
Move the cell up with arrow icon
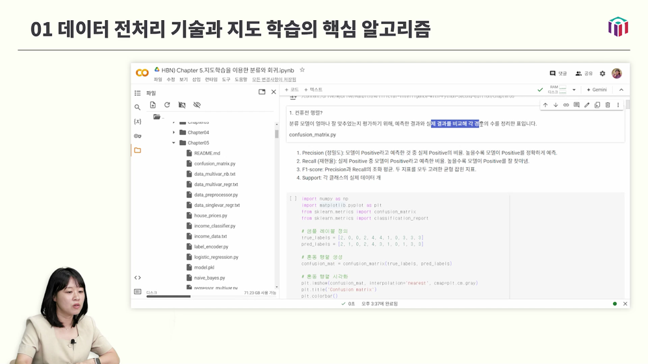[545, 105]
